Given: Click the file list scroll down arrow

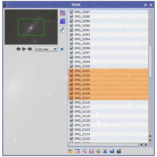Looking at the screenshot, I should tap(150, 140).
